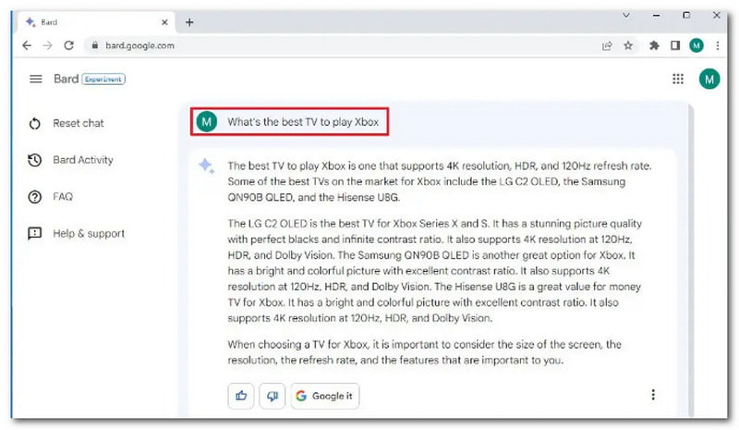Open a new browser tab
The width and height of the screenshot is (739, 430).
click(189, 22)
